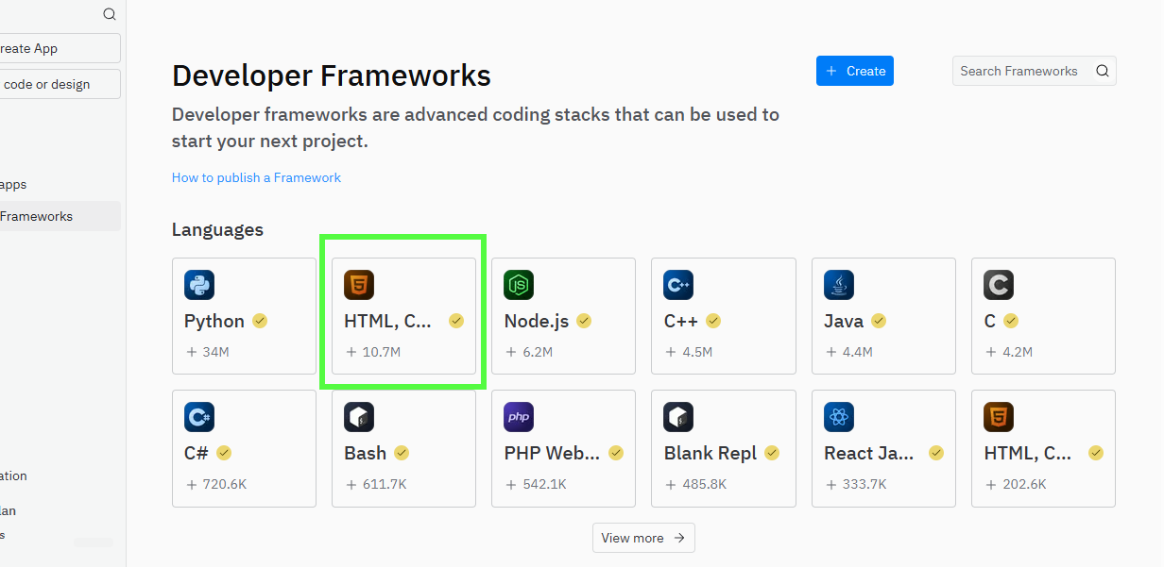Open the HTML card with 202.6K forks
The height and width of the screenshot is (567, 1164).
click(1043, 448)
